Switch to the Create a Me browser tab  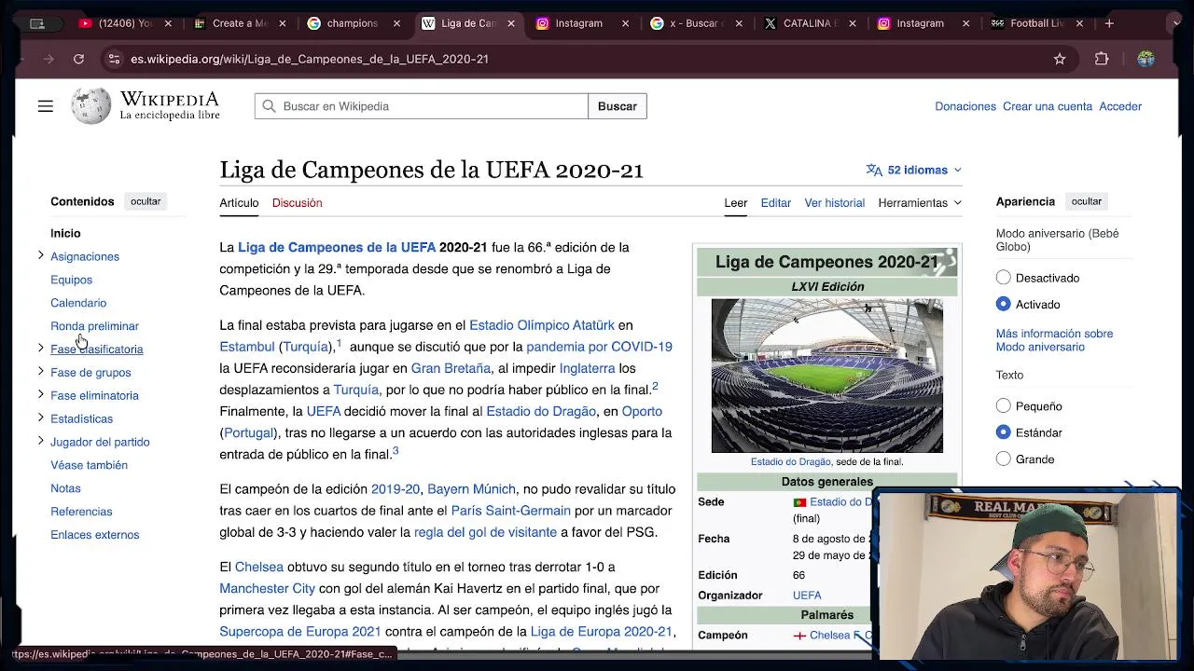239,23
